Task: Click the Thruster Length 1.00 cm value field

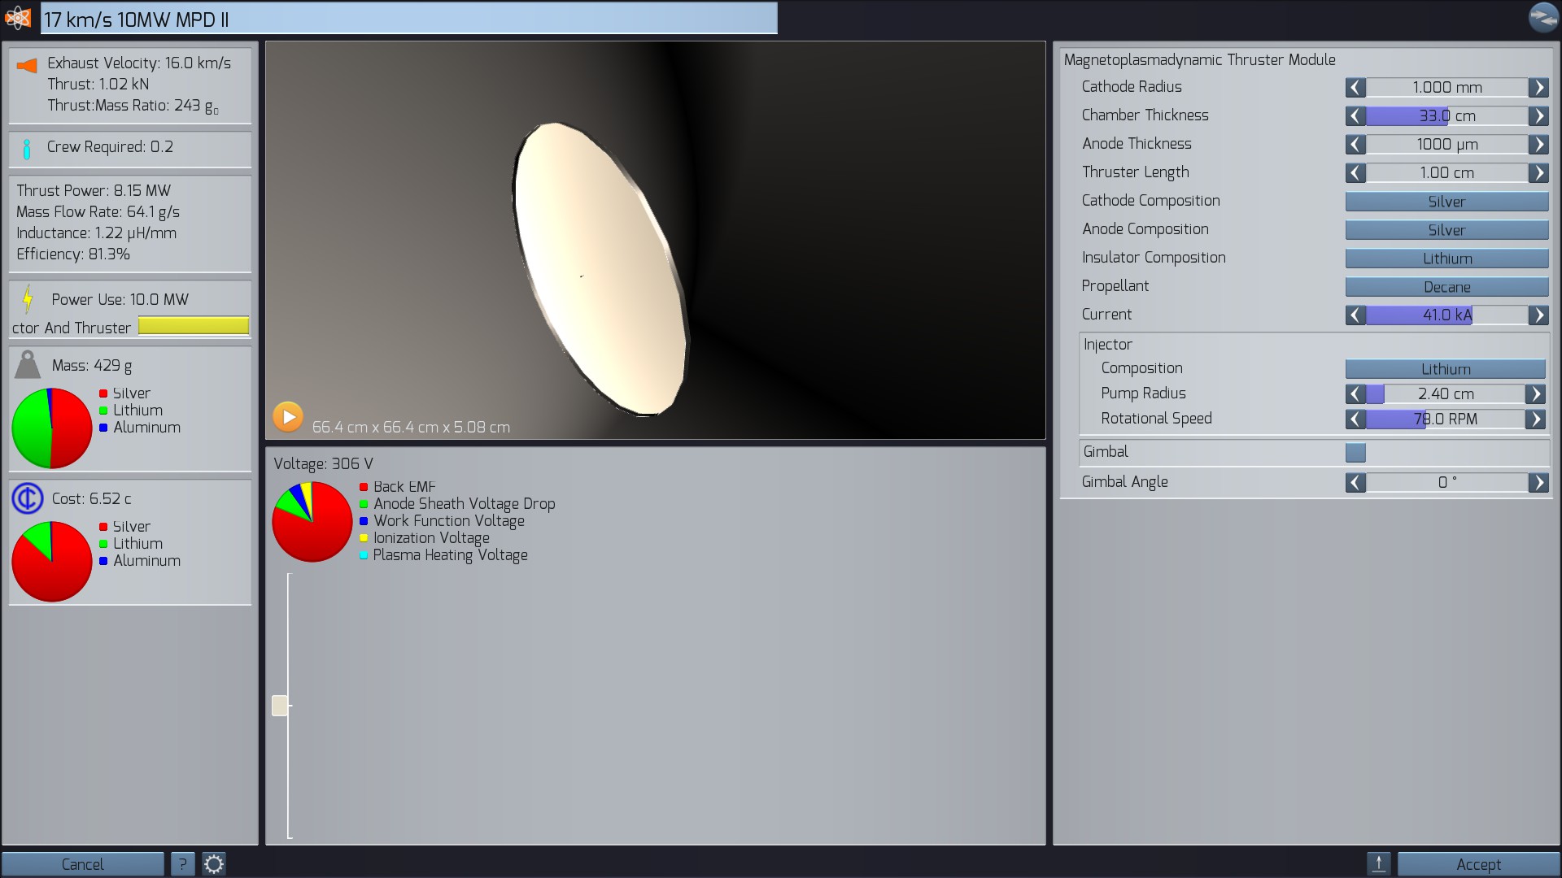Action: [x=1446, y=172]
